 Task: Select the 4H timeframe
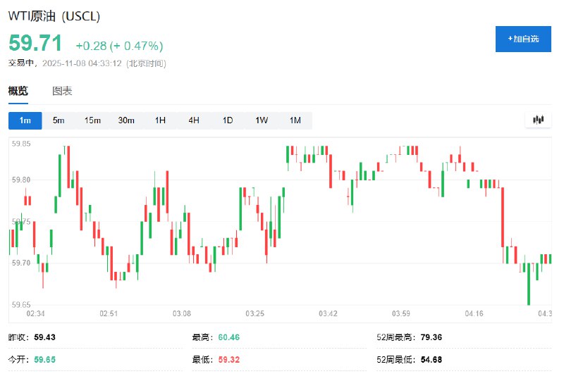194,120
